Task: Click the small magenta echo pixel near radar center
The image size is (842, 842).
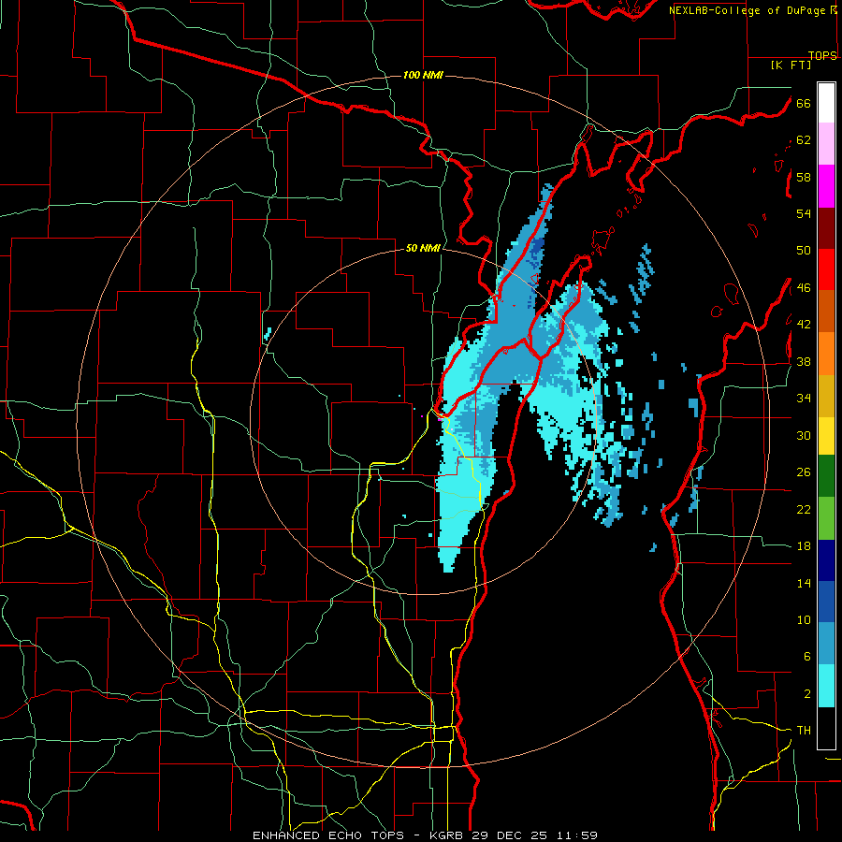Action: 422,416
